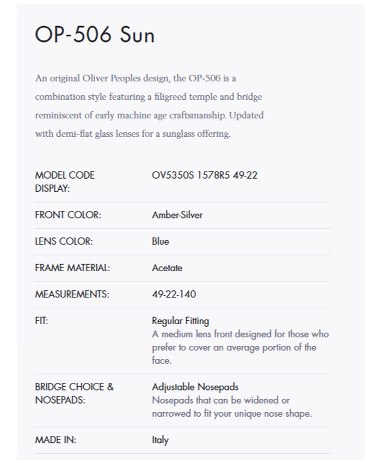Click the Amber-Silver front color value
The image size is (381, 463).
coord(177,215)
